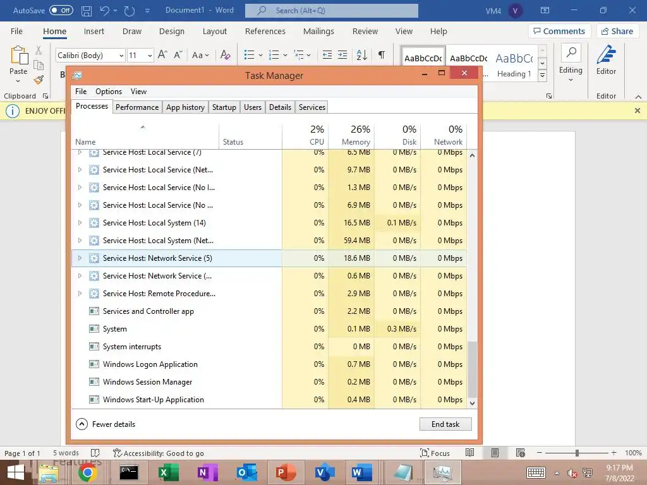This screenshot has width=647, height=485.
Task: Switch to the Services tab
Action: (x=312, y=107)
